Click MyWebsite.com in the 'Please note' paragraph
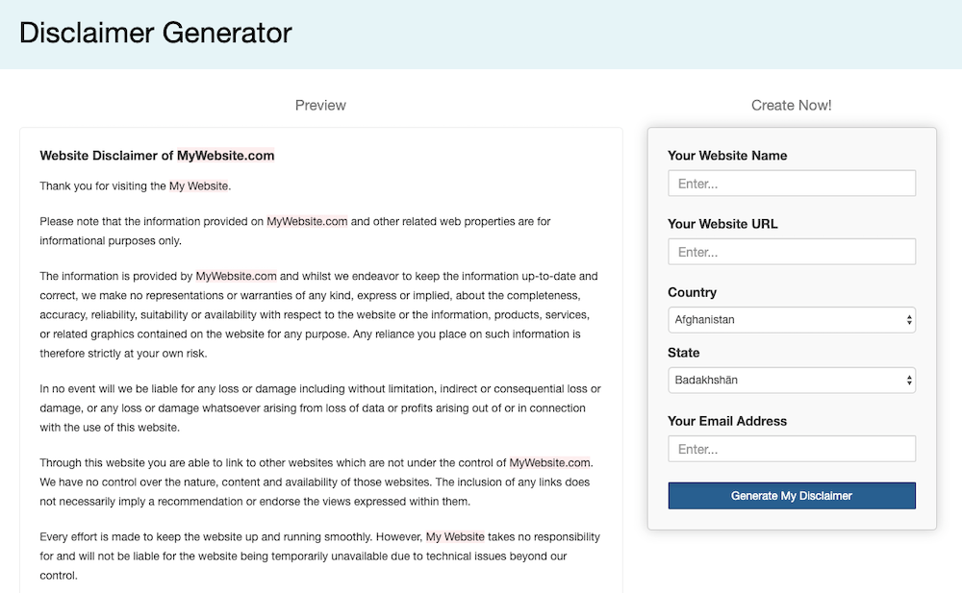Screen dimensions: 962x593 [307, 221]
